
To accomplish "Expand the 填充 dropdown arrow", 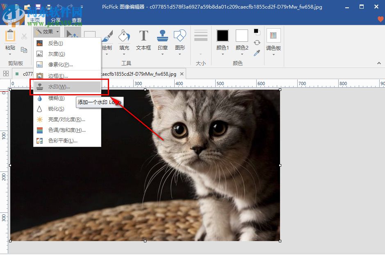I will [x=124, y=54].
